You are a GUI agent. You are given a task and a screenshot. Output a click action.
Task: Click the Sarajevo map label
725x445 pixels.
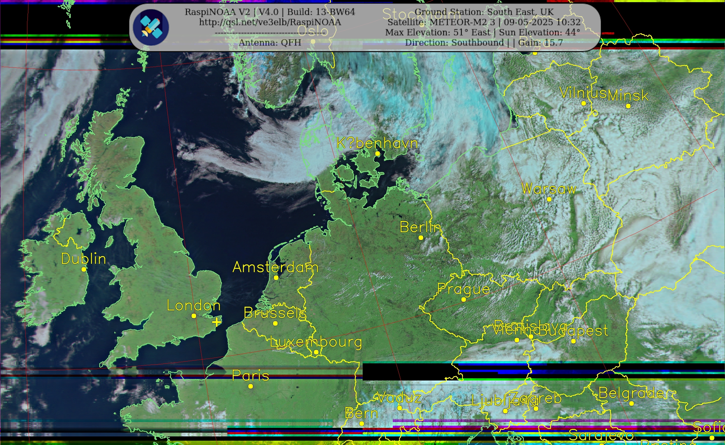(601, 435)
